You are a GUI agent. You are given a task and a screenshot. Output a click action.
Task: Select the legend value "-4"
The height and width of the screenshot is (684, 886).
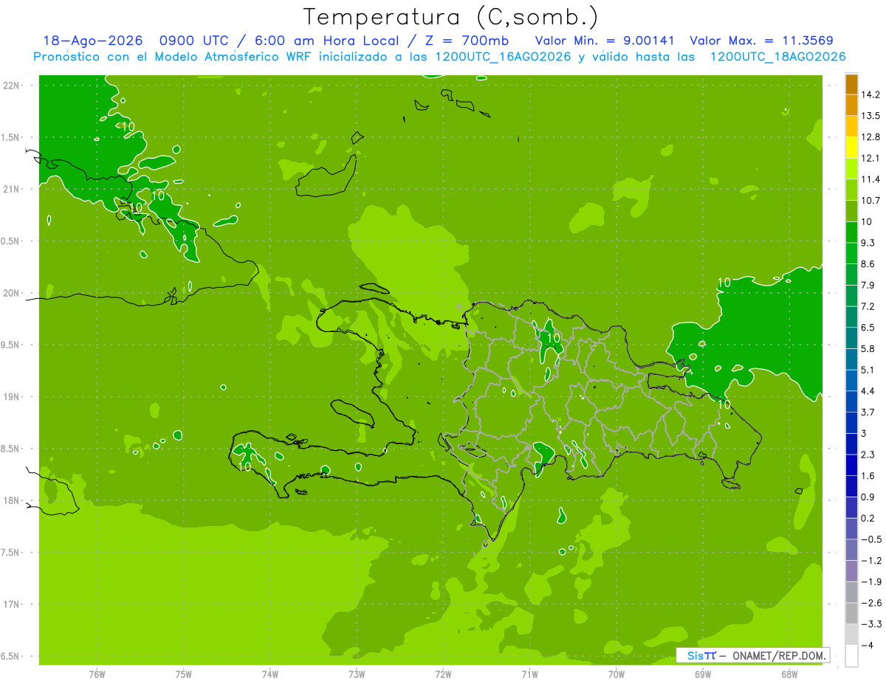[868, 645]
